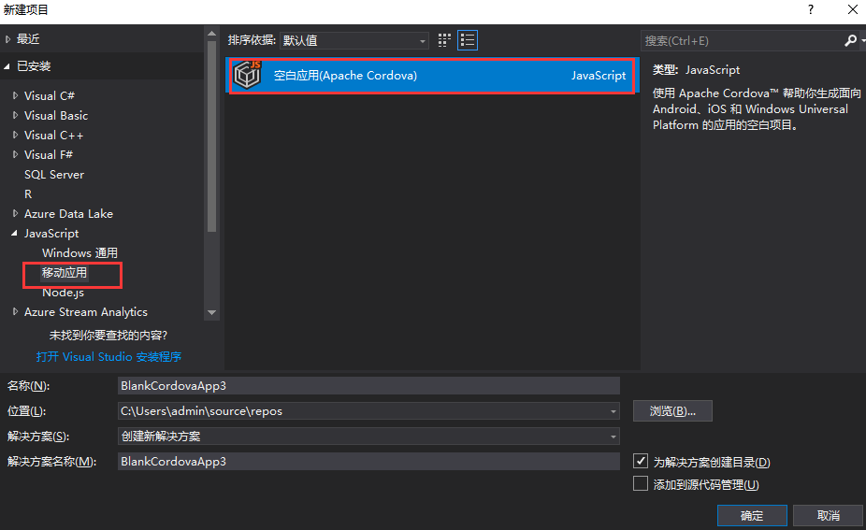Click the Apache Cordova template icon
This screenshot has width=866, height=530.
tap(248, 76)
